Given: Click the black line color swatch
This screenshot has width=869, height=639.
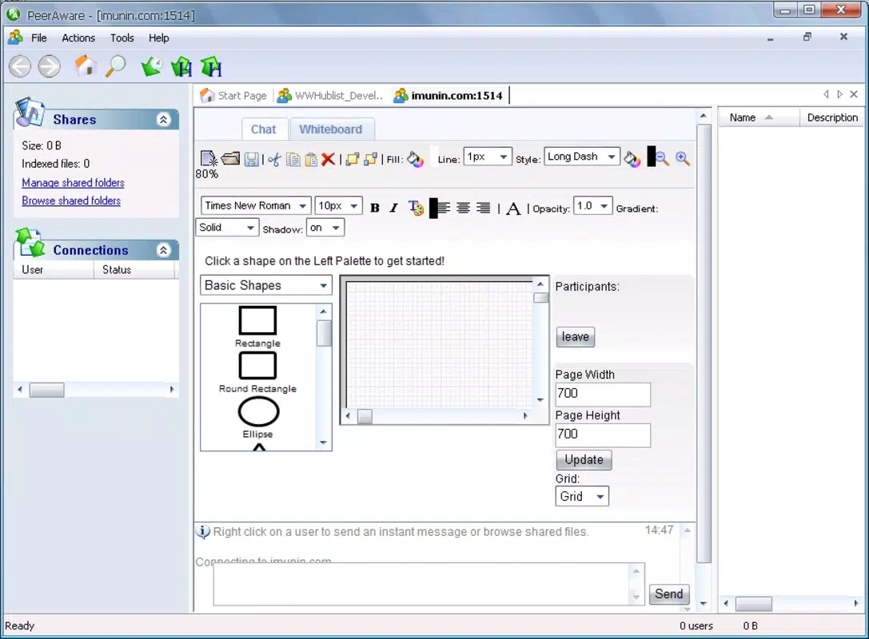Looking at the screenshot, I should [x=652, y=157].
